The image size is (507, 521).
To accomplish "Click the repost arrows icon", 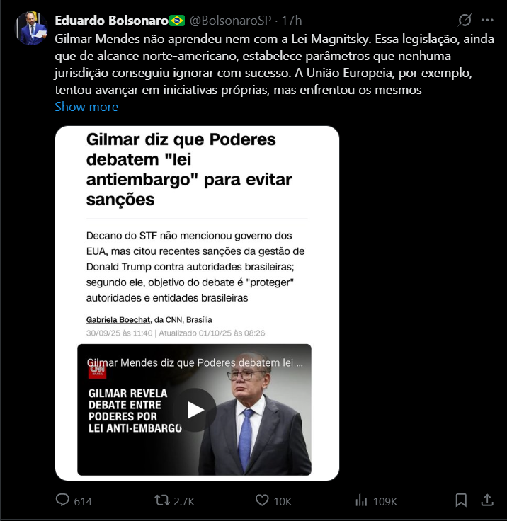I will 162,500.
